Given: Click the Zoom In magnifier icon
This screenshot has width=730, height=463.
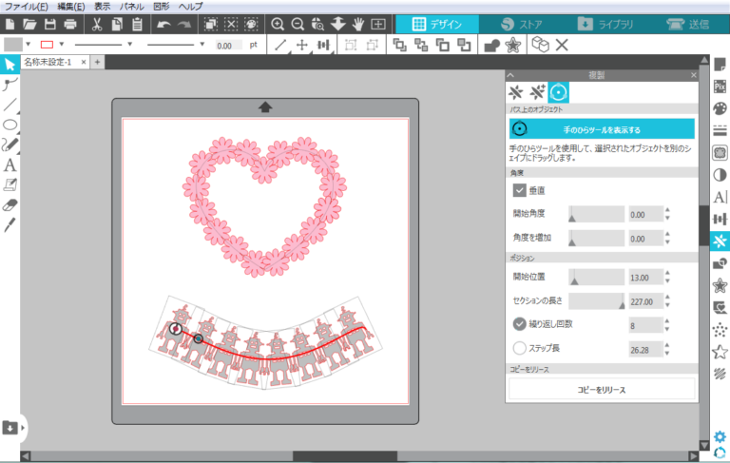Looking at the screenshot, I should [278, 24].
